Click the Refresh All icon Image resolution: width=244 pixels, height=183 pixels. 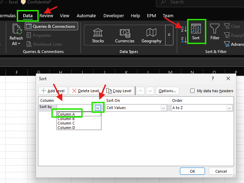tap(17, 29)
